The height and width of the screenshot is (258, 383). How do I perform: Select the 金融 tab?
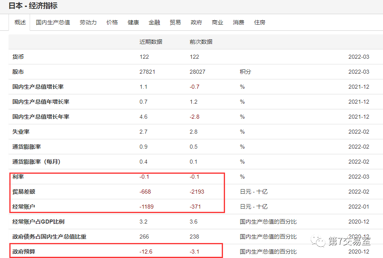tap(154, 22)
